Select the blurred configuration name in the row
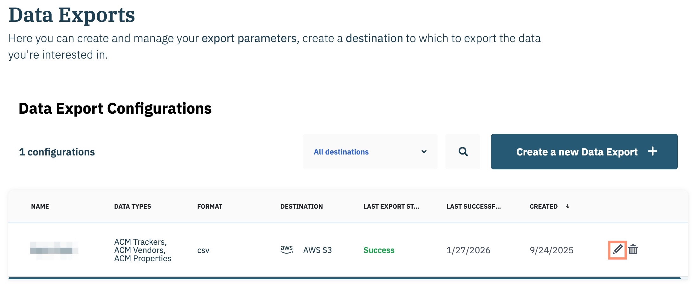 [x=54, y=250]
